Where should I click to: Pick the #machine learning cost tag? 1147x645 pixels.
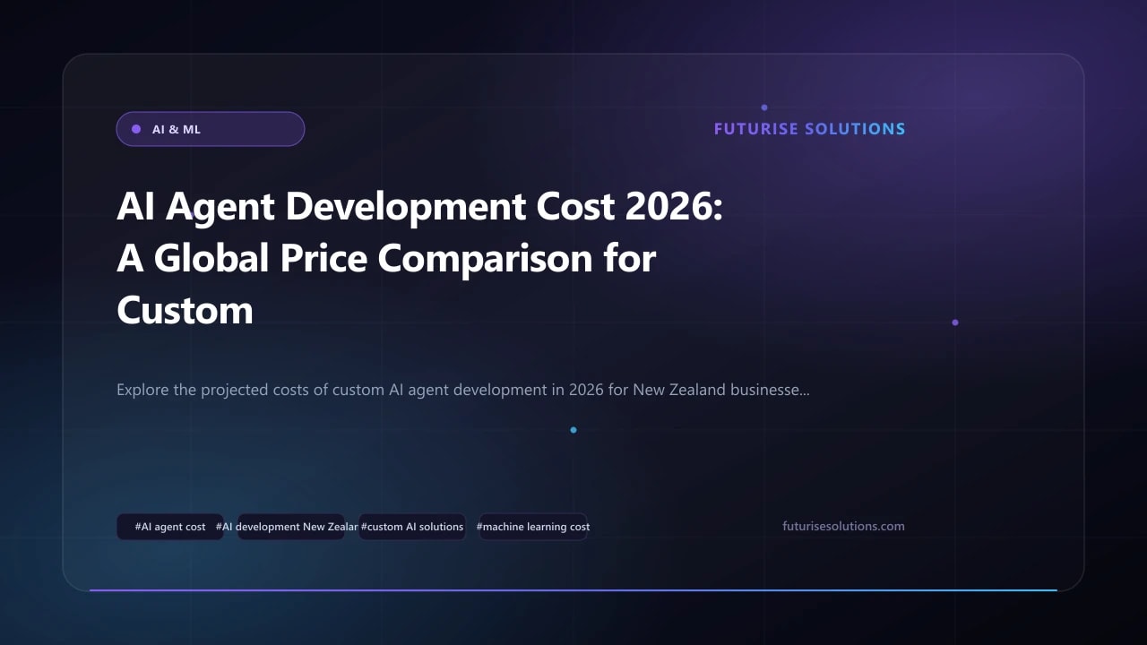(x=533, y=527)
